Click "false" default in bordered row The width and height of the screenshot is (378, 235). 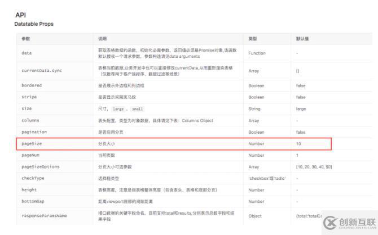(x=301, y=85)
